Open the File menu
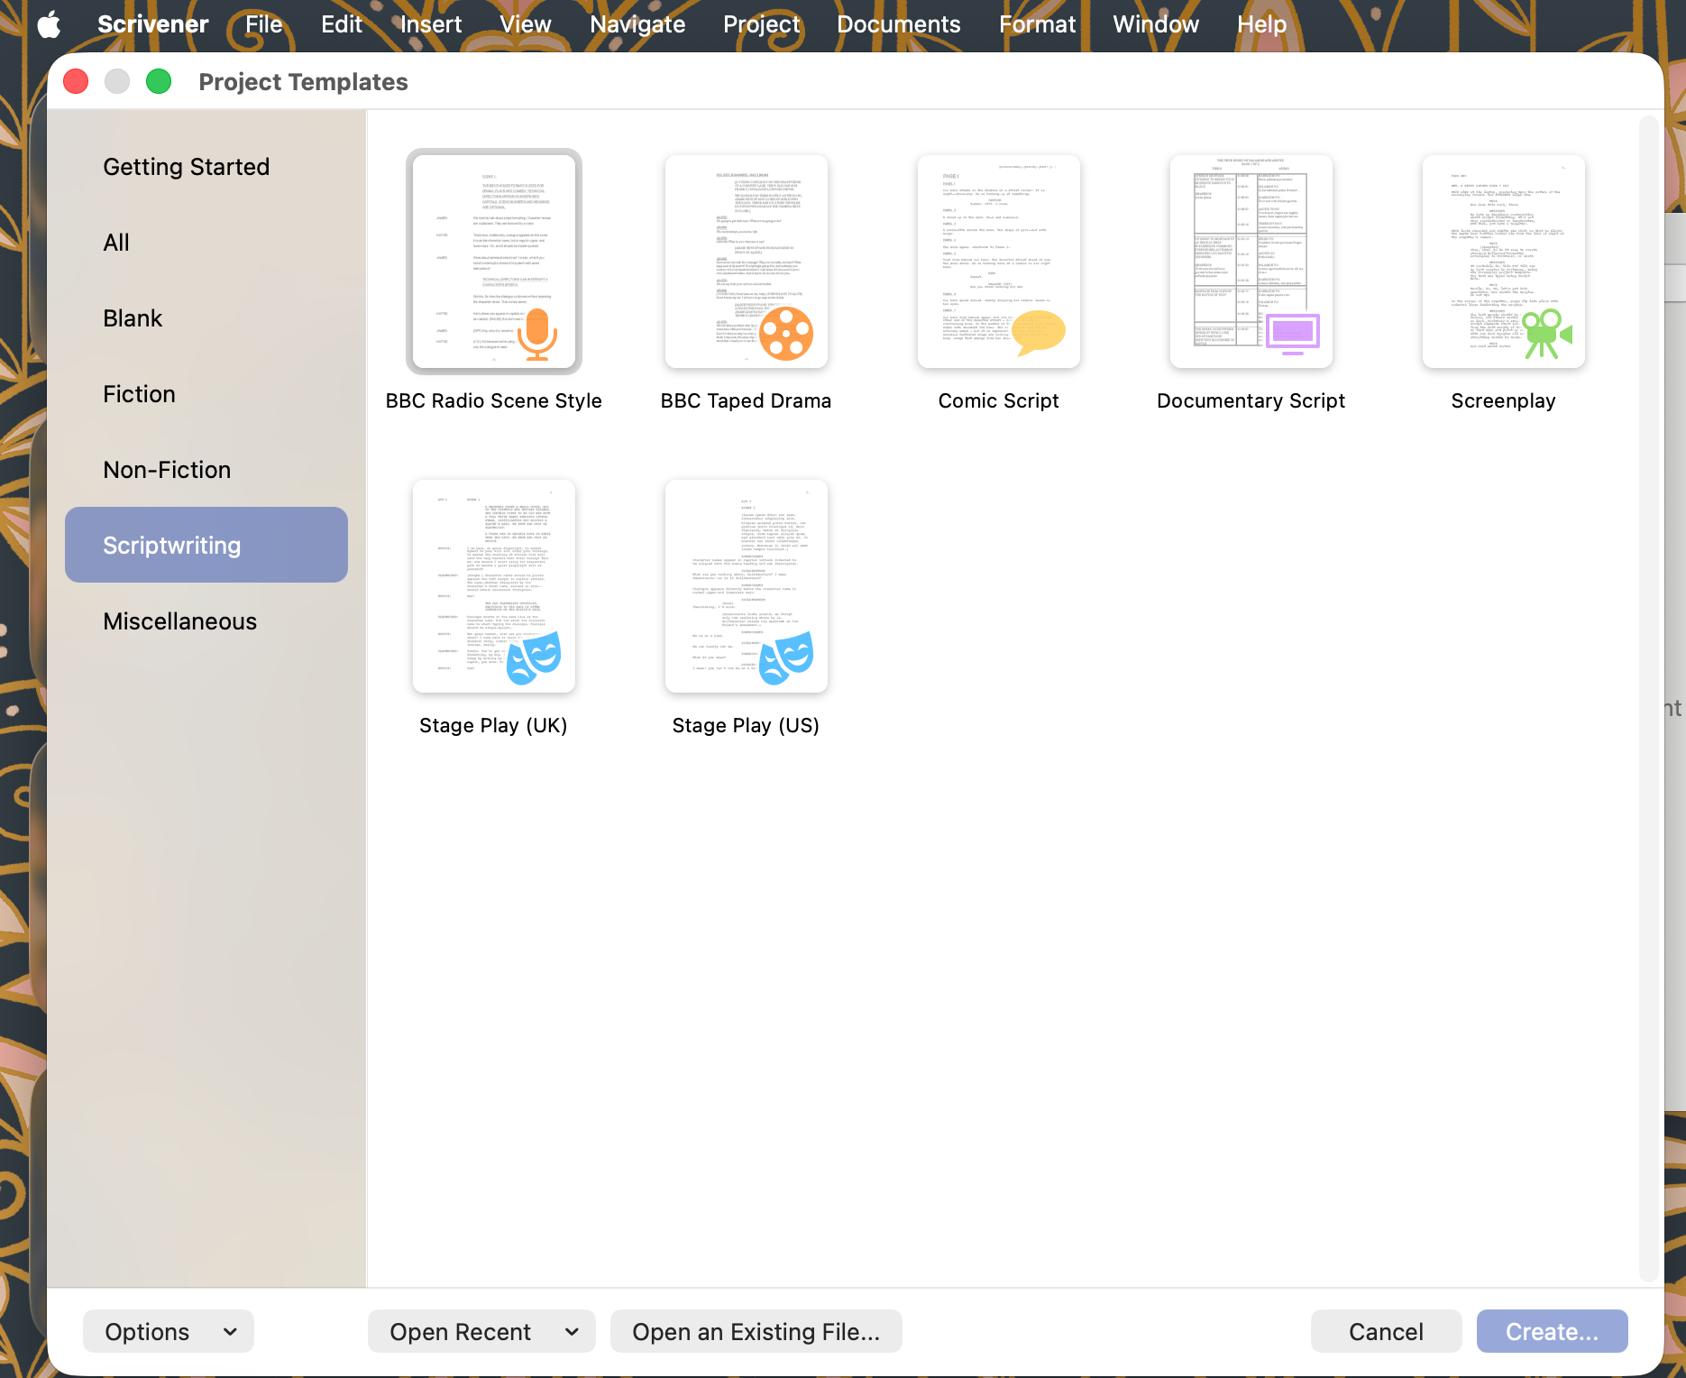The width and height of the screenshot is (1686, 1378). (x=264, y=24)
